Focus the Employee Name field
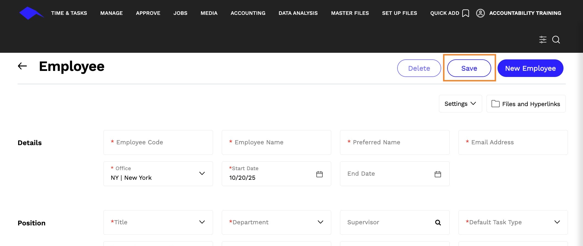This screenshot has width=583, height=246. click(277, 142)
